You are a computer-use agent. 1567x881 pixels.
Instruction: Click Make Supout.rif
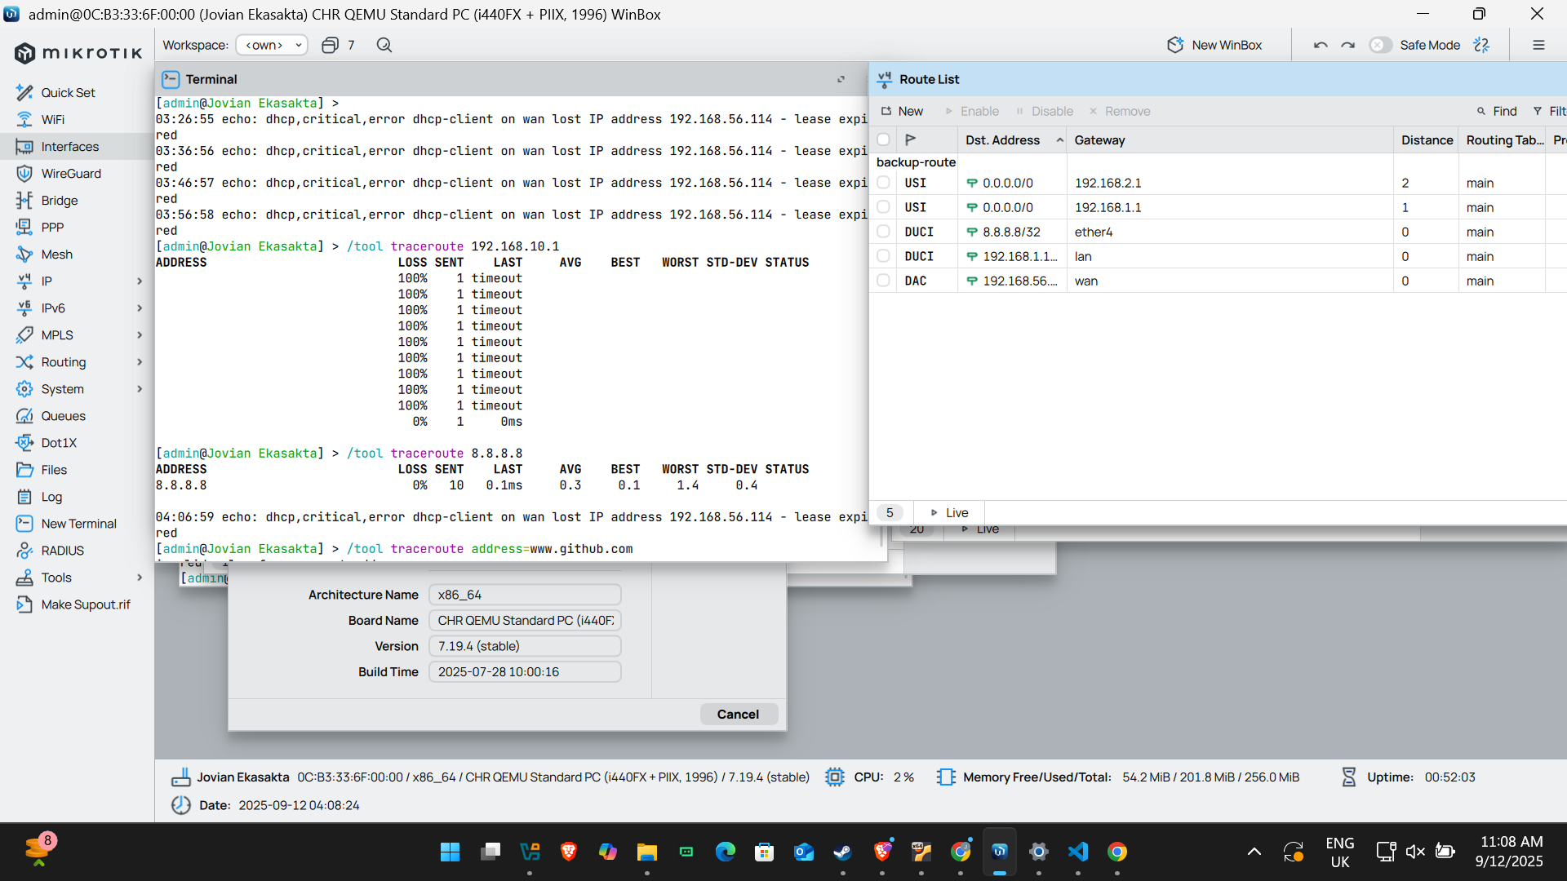(x=86, y=604)
